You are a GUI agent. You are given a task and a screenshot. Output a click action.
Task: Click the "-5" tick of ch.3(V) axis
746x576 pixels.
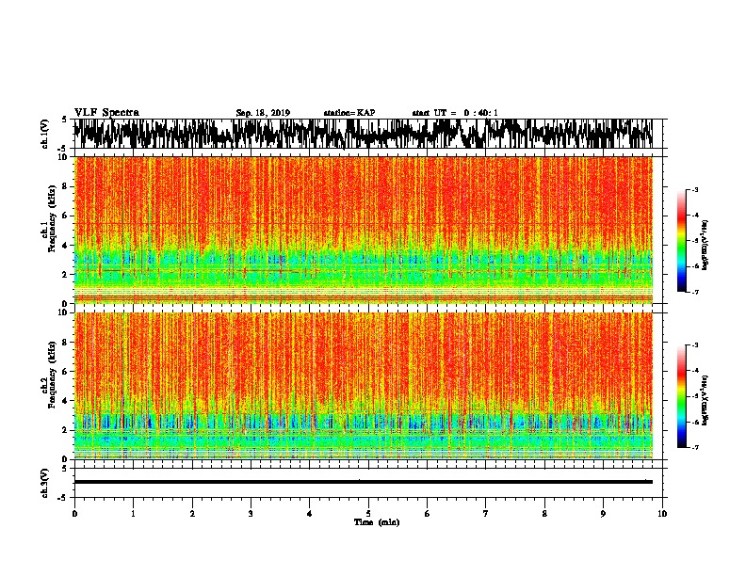pos(64,498)
